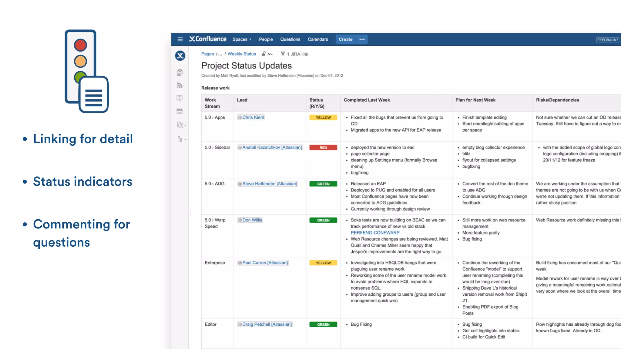Open Steve Haffenden's user mention

pos(267,184)
